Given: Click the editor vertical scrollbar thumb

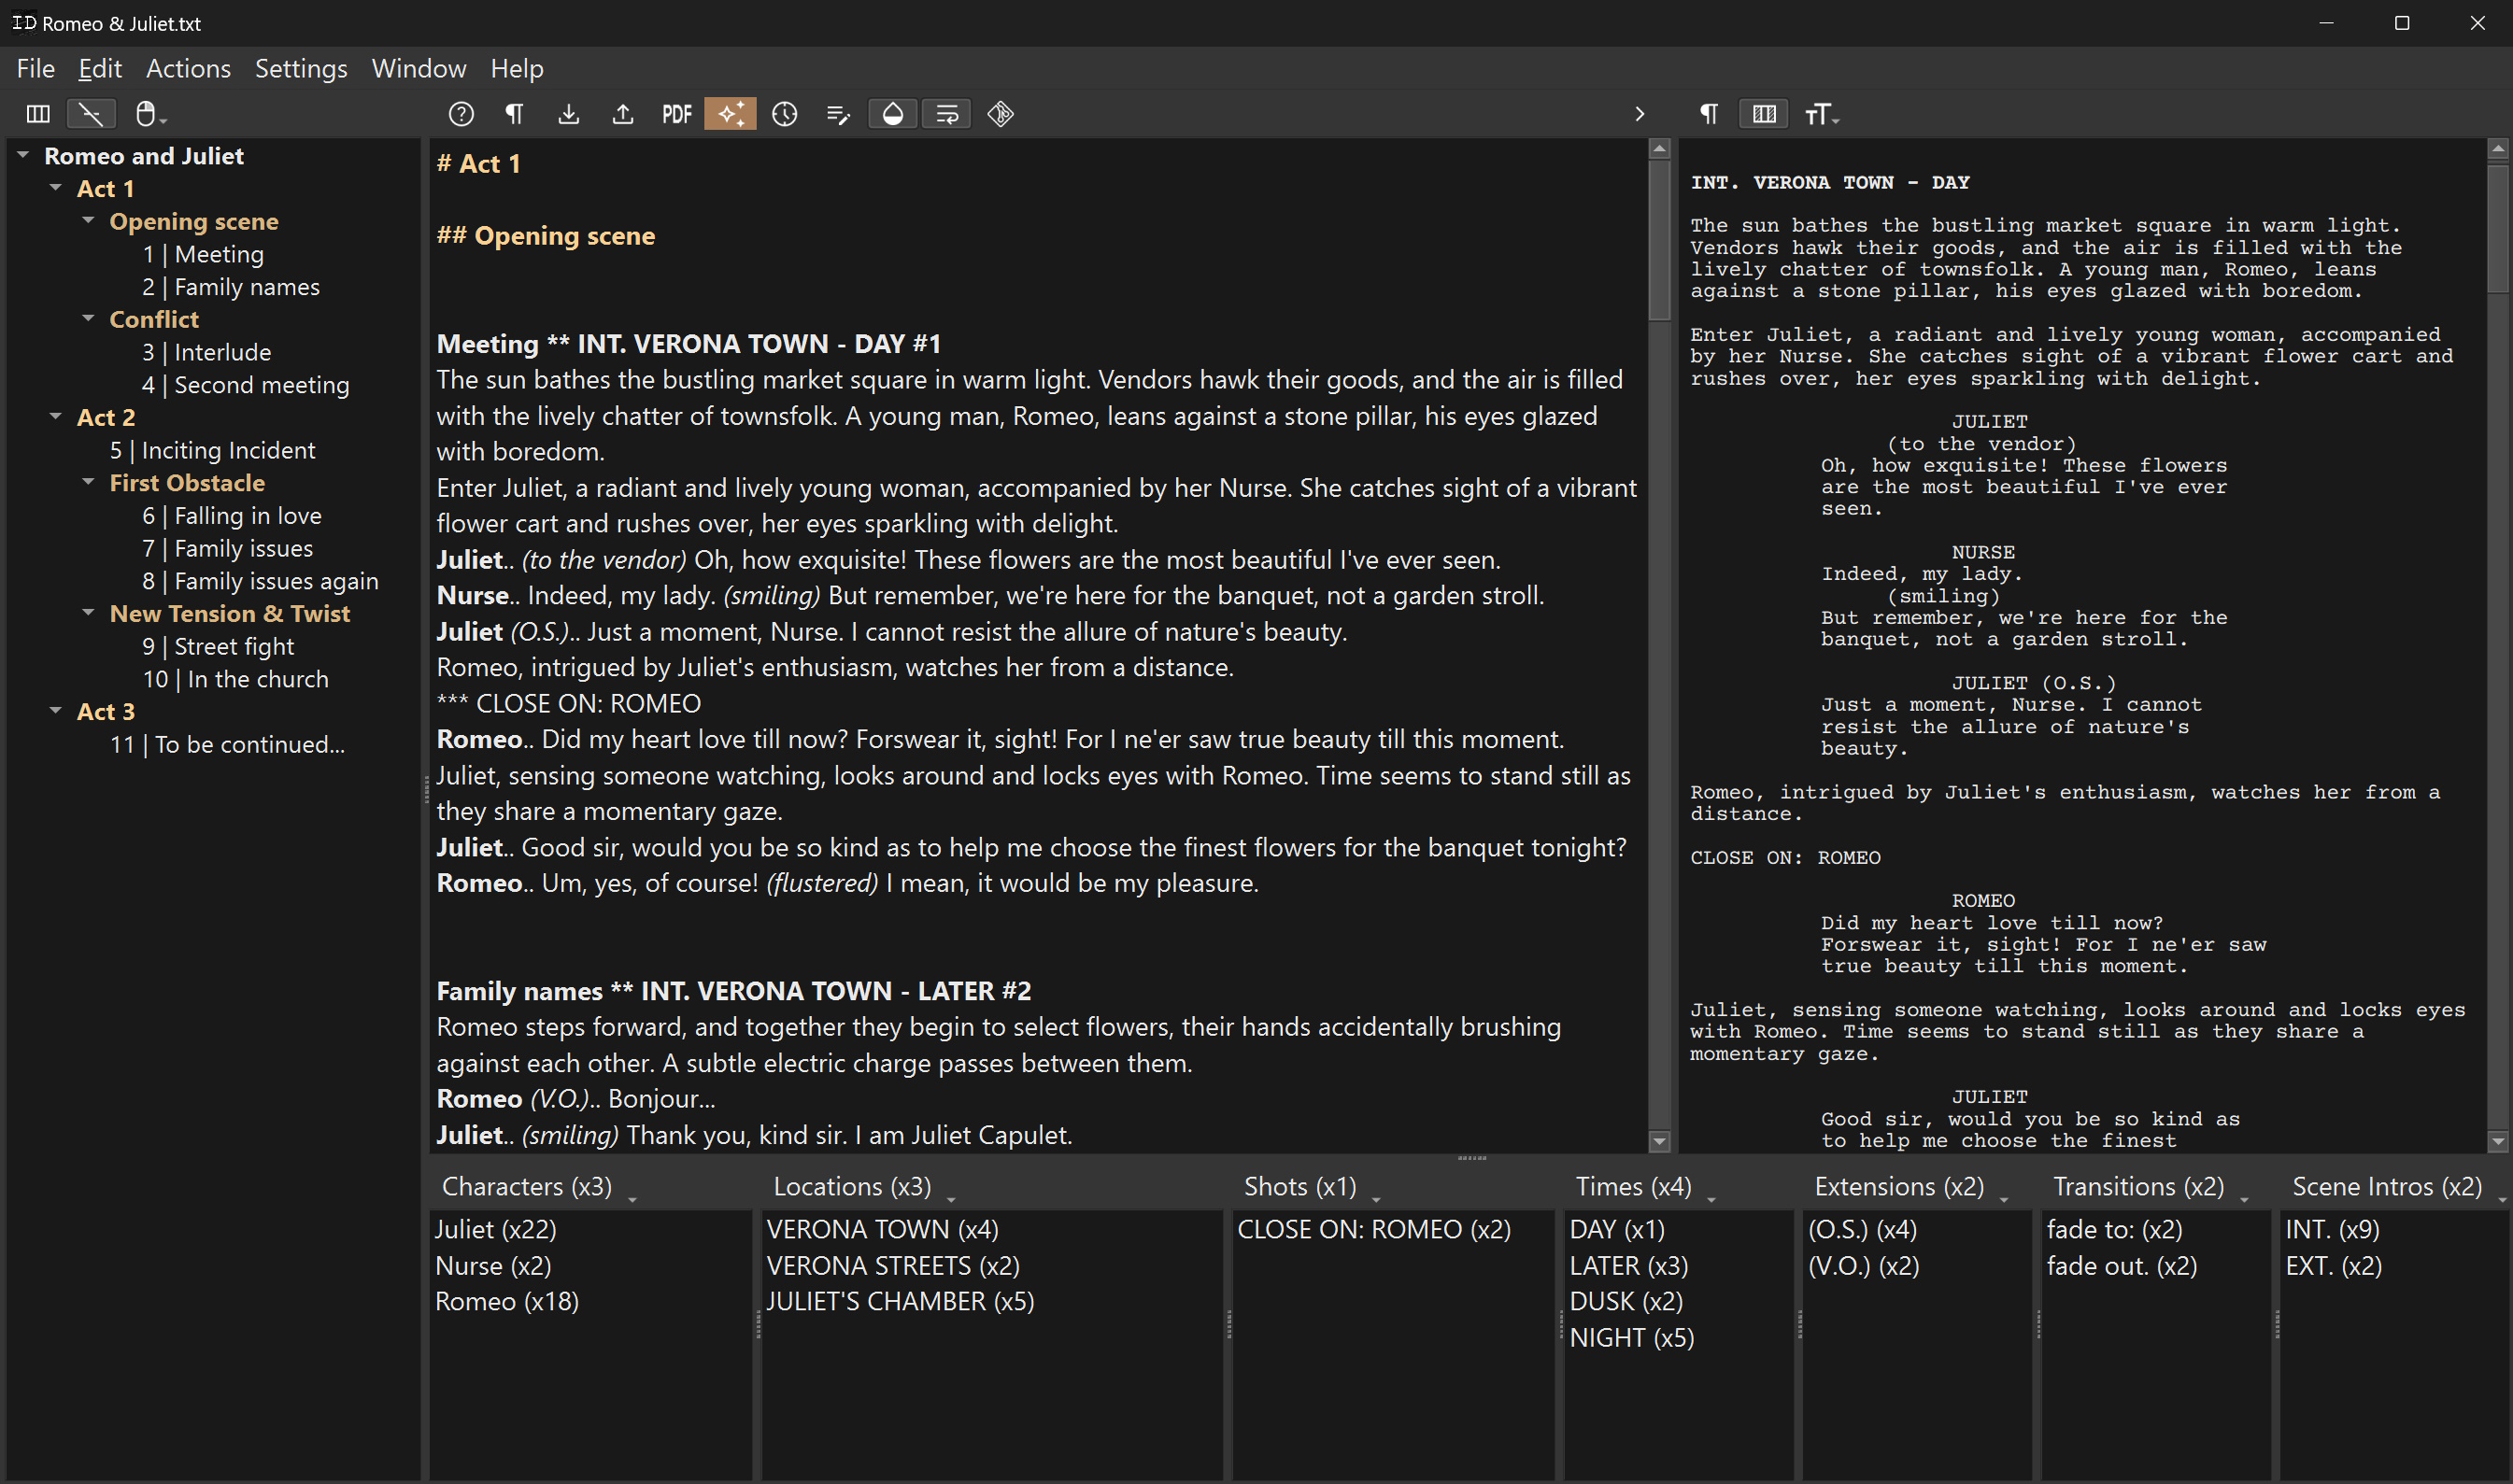Looking at the screenshot, I should click(1659, 240).
